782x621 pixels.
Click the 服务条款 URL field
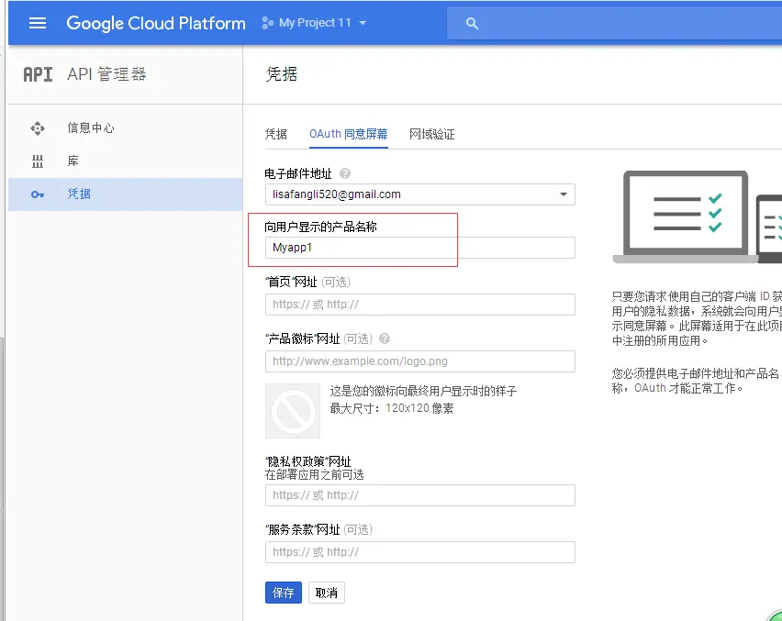point(420,552)
